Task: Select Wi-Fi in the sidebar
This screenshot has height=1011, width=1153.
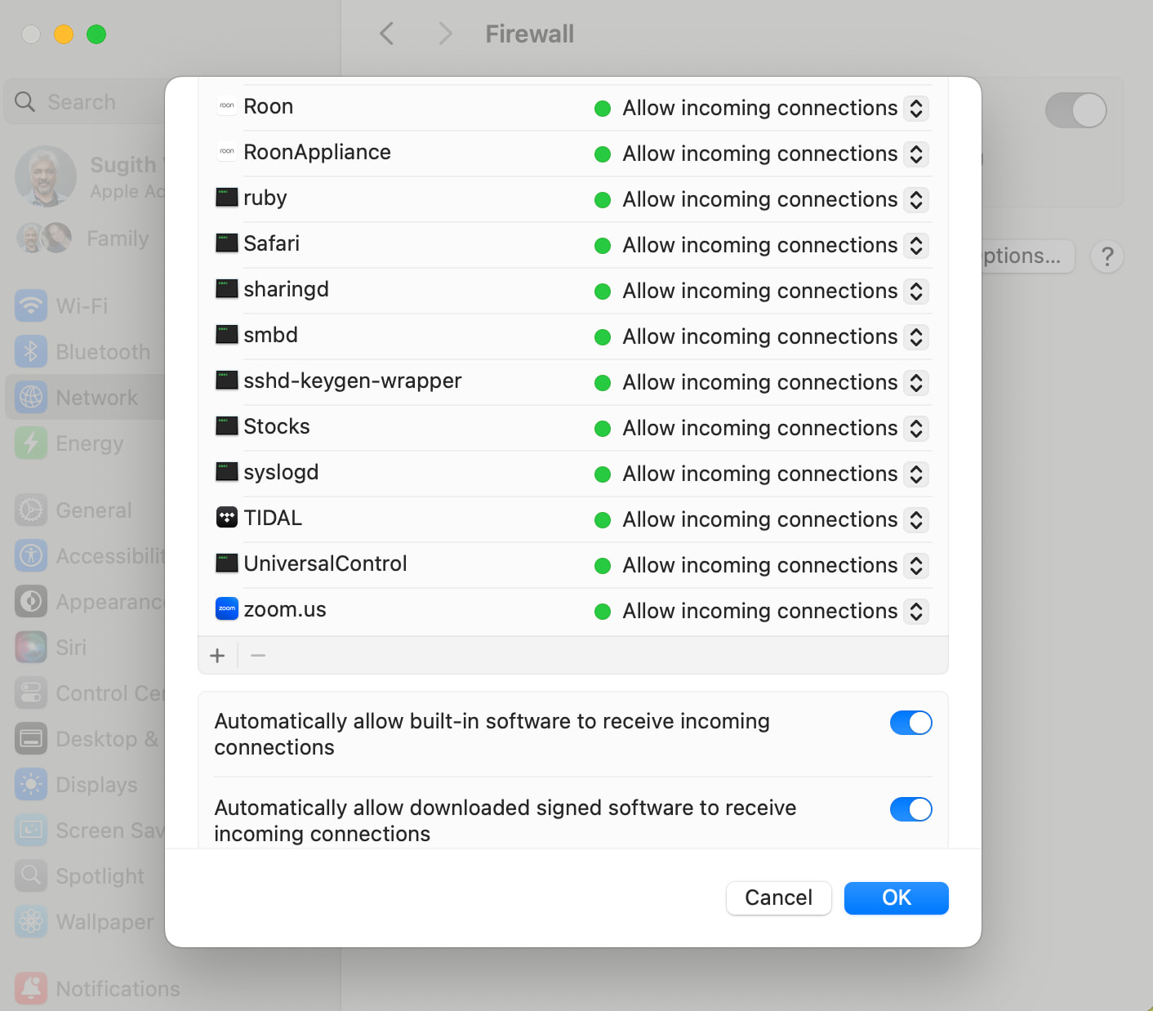Action: [82, 306]
